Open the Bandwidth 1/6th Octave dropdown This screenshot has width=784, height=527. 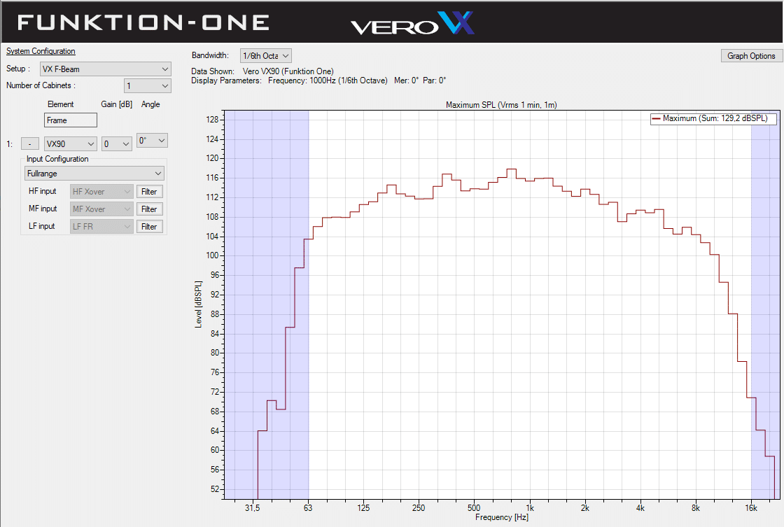coord(265,55)
